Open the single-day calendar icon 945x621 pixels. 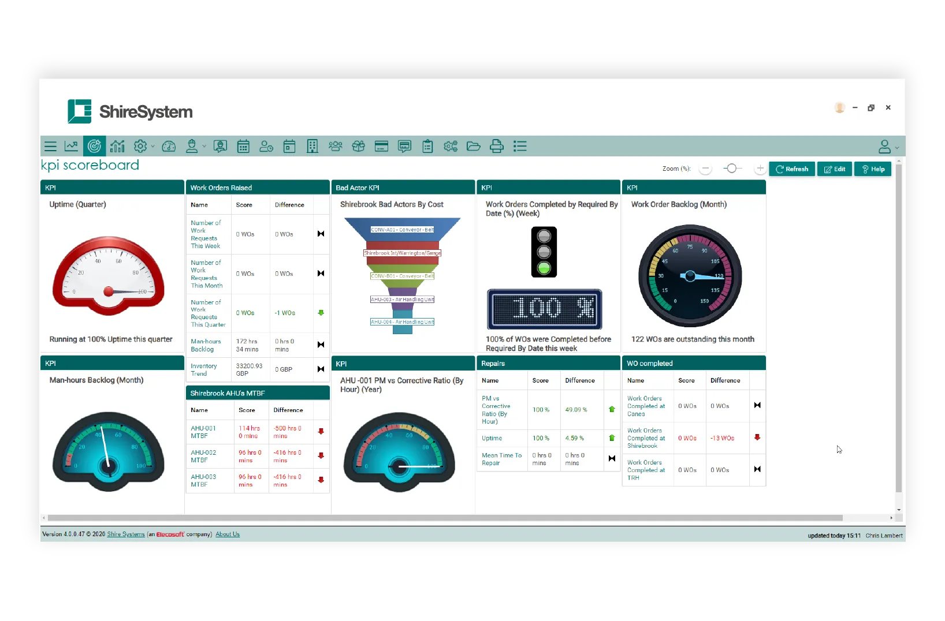point(289,147)
